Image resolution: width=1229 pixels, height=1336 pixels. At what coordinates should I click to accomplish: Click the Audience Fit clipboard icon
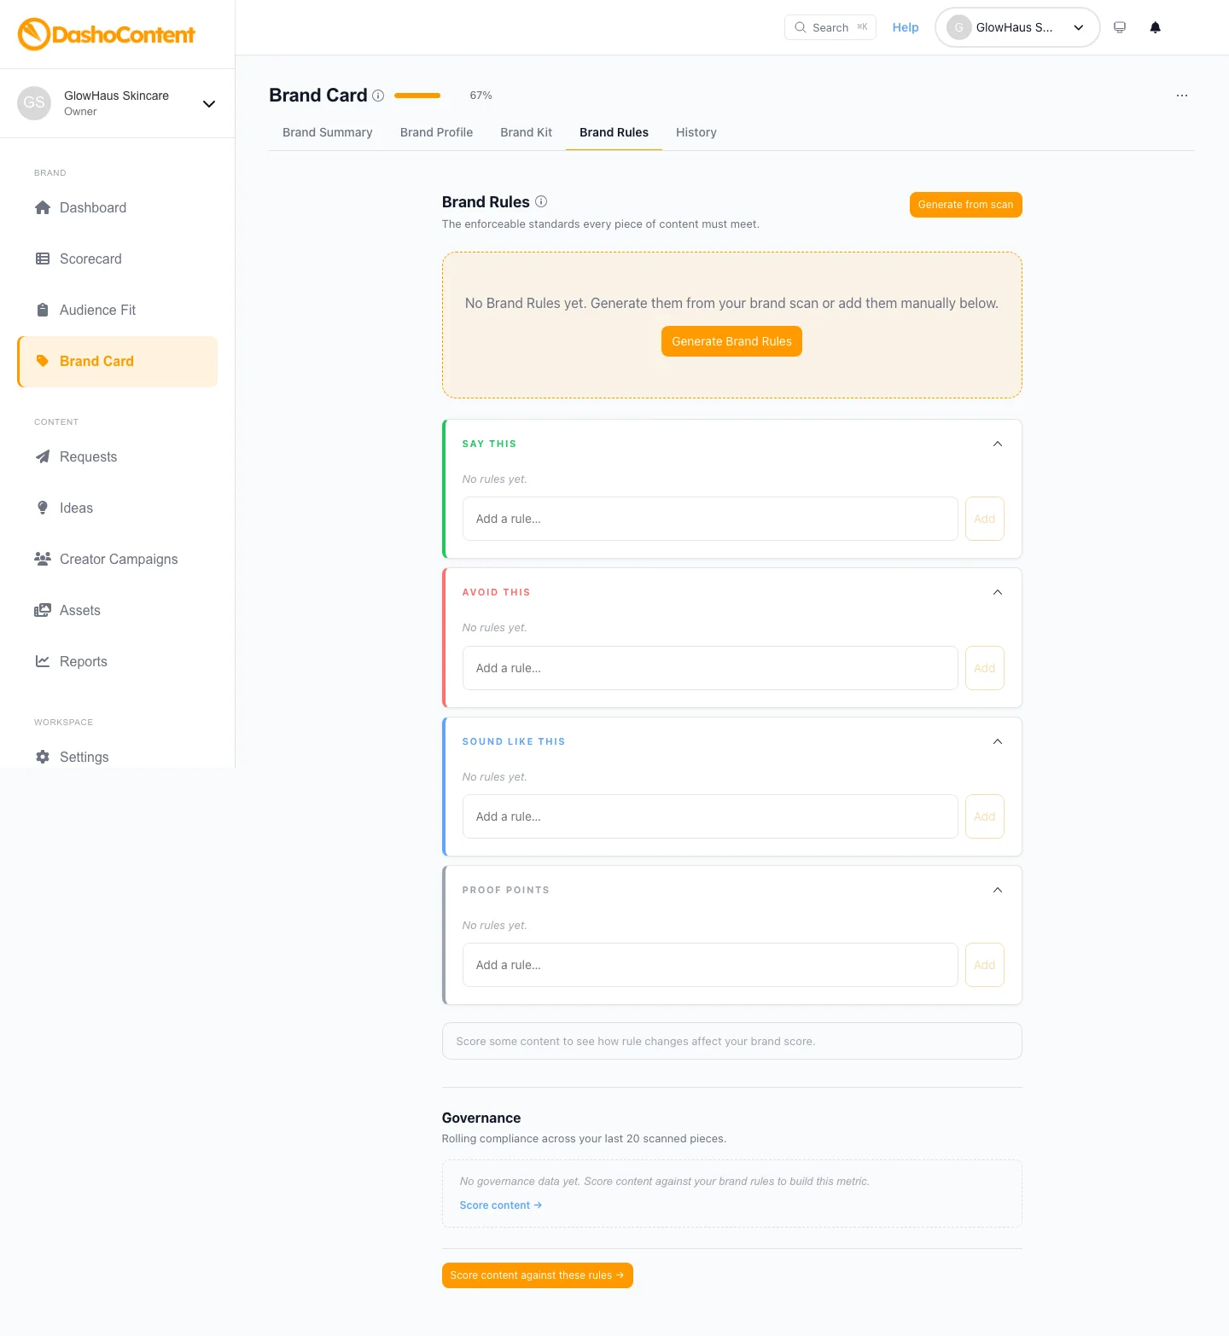tap(43, 310)
